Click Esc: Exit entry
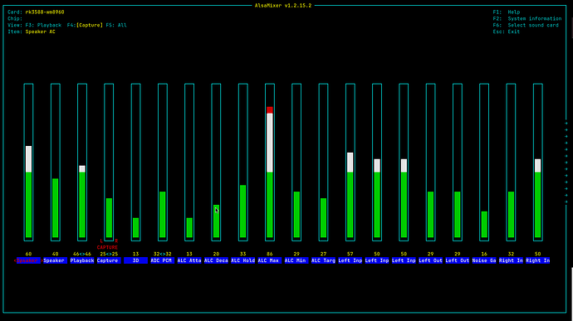 pos(506,32)
